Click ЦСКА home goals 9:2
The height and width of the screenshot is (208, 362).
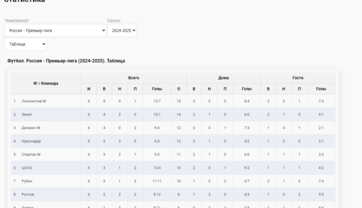point(247,168)
